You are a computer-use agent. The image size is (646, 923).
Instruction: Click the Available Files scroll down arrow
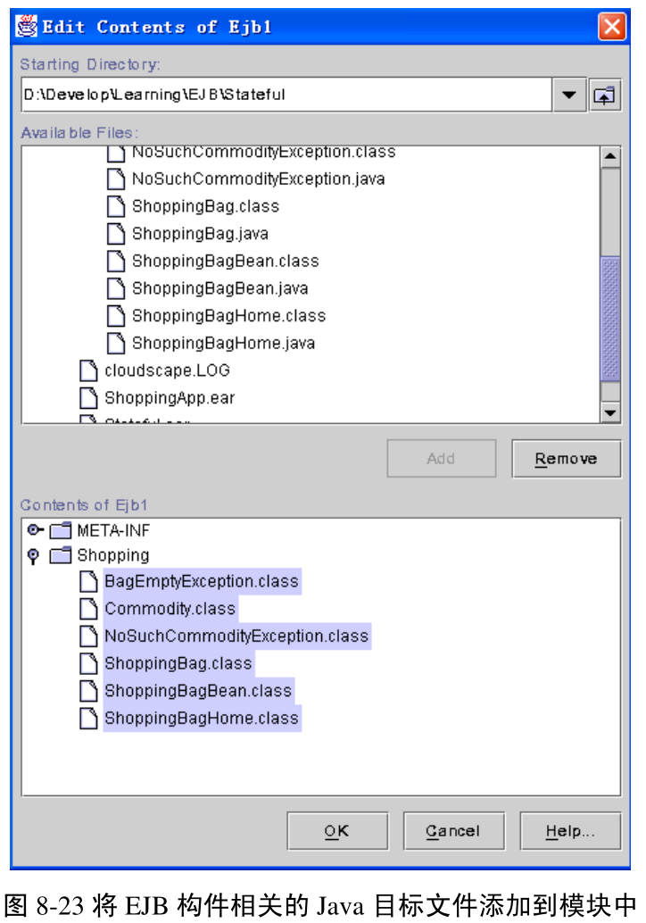[610, 412]
